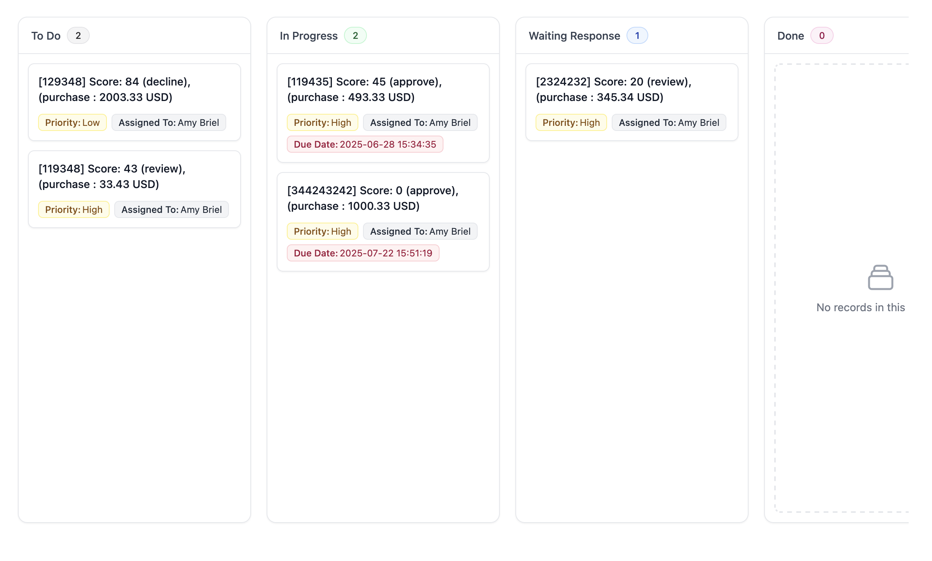Click the No records placeholder text

[860, 307]
